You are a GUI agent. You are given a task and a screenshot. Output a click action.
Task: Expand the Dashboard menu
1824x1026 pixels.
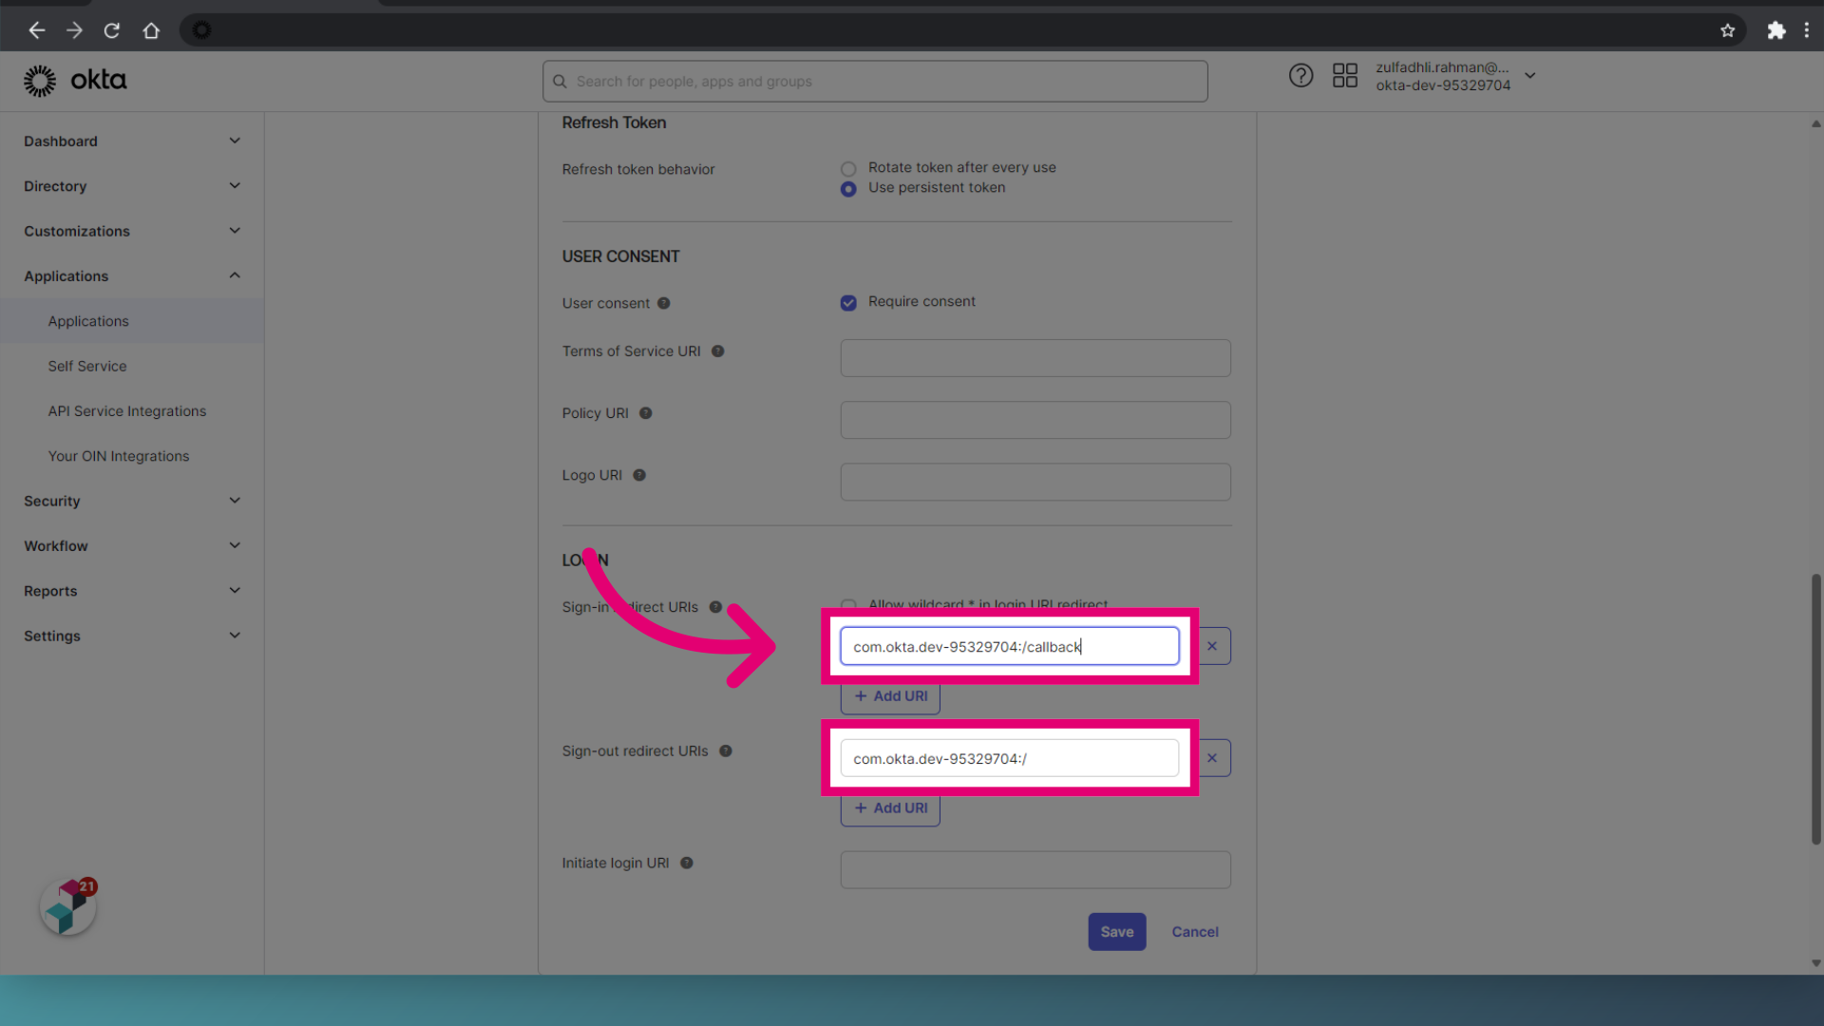click(132, 141)
